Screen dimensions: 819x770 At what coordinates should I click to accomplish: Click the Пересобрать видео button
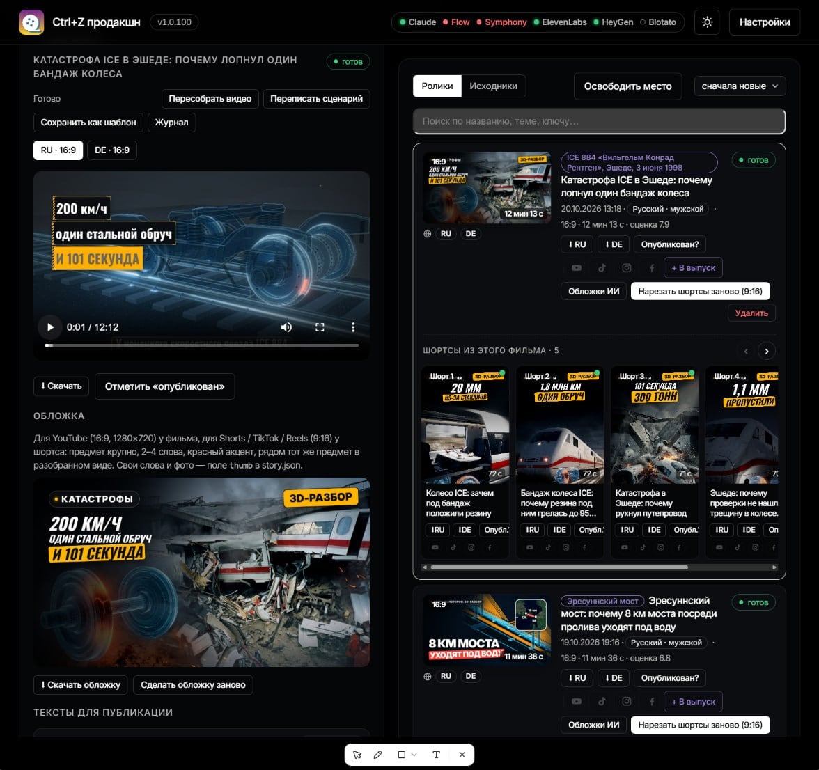(x=210, y=99)
